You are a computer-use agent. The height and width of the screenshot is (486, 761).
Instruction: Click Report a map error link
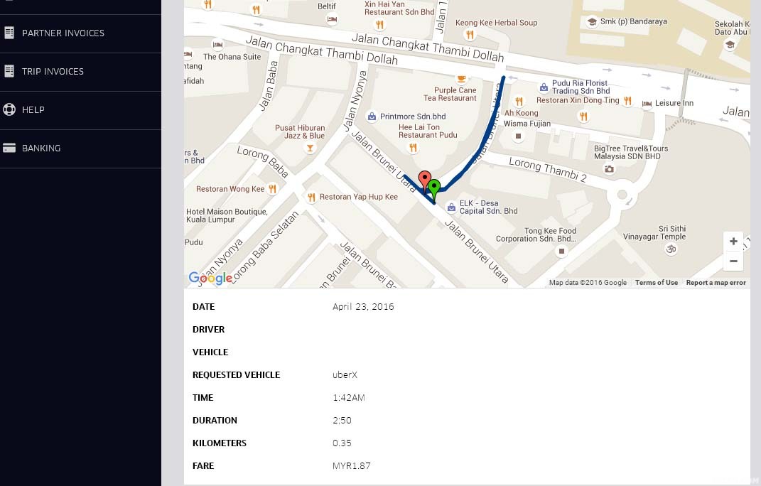tap(716, 283)
